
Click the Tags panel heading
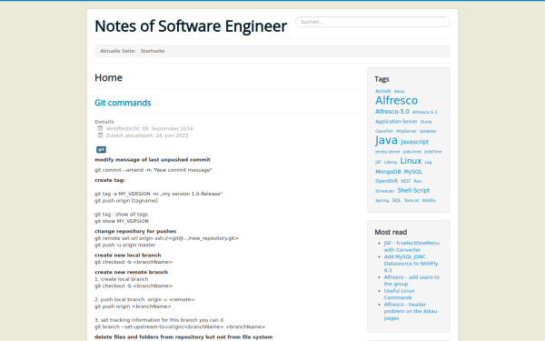(381, 79)
